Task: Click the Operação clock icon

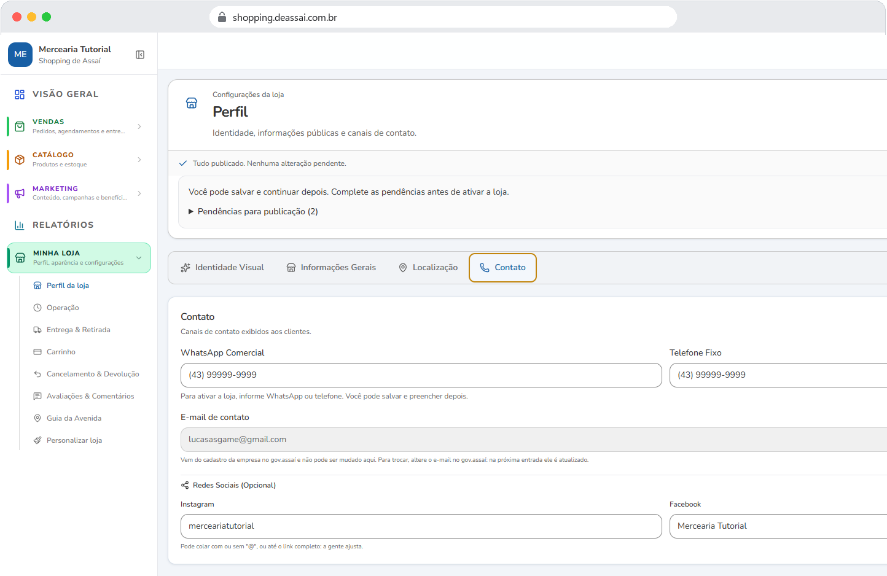Action: pos(37,308)
